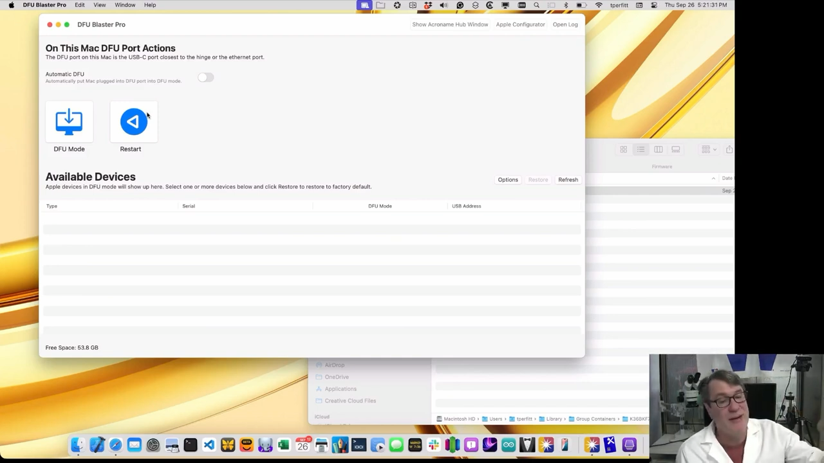Click the Type column header
Image resolution: width=824 pixels, height=463 pixels.
51,206
